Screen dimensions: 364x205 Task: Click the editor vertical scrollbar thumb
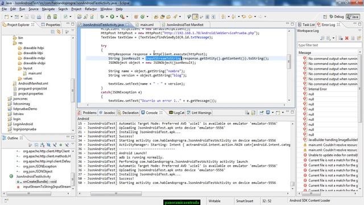[289, 61]
